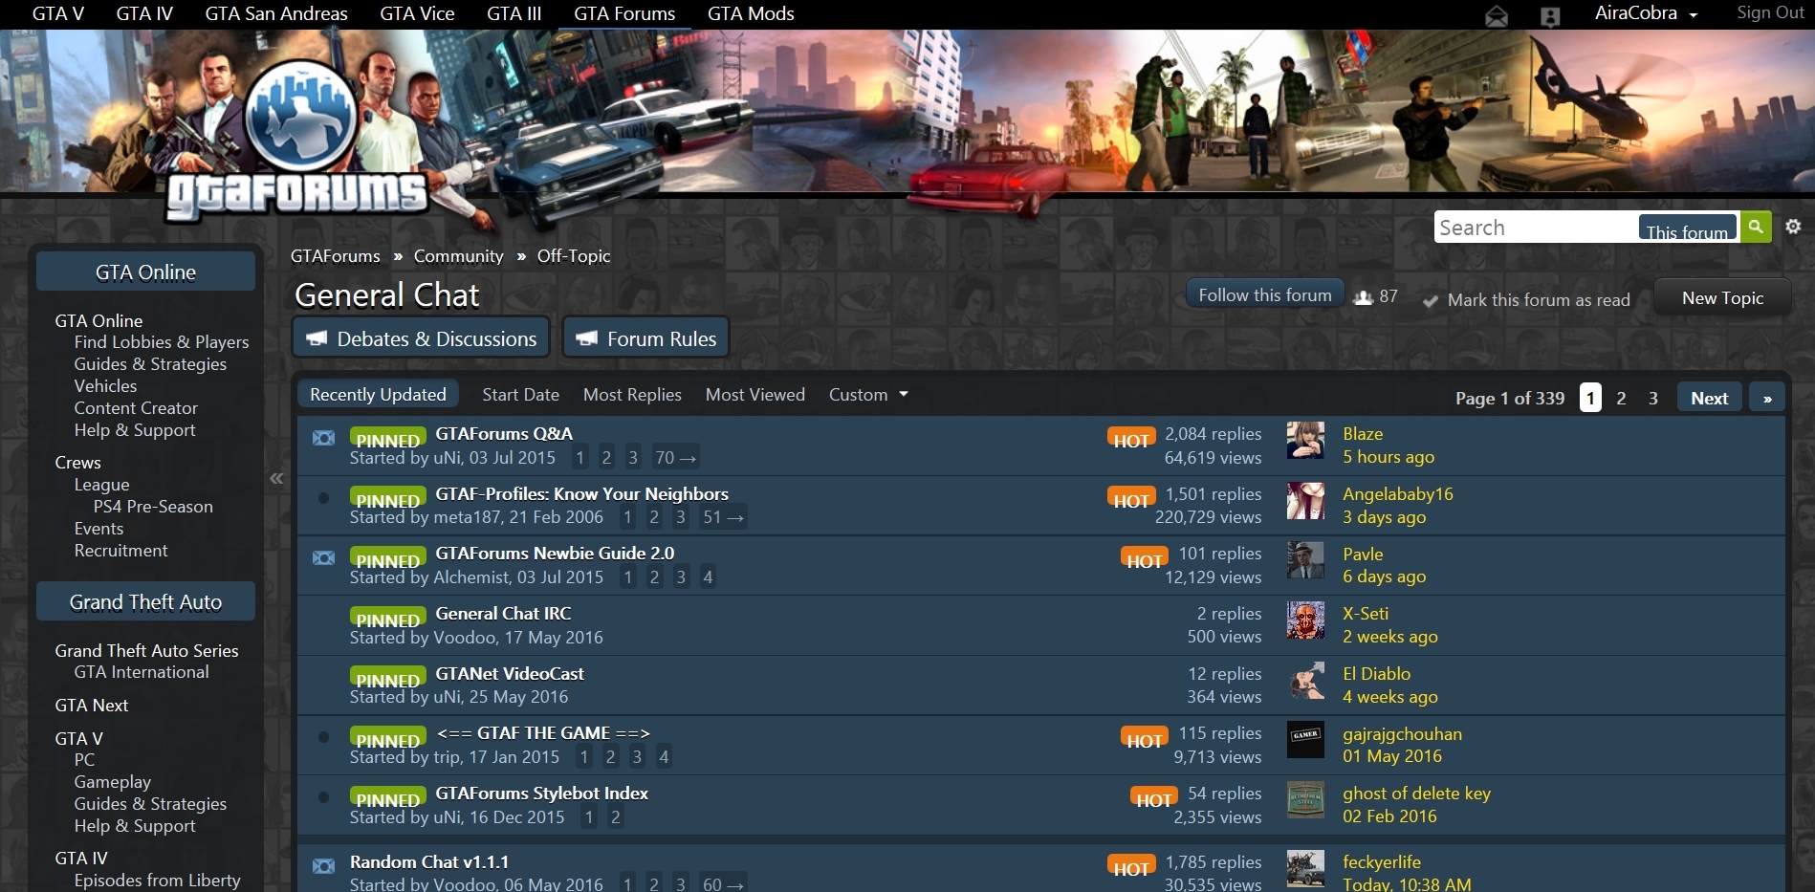Click Follow this forum button

1265,295
